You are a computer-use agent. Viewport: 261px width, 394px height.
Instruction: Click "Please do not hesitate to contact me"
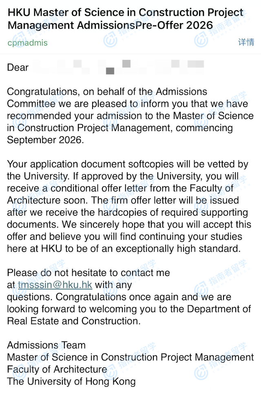point(88,273)
